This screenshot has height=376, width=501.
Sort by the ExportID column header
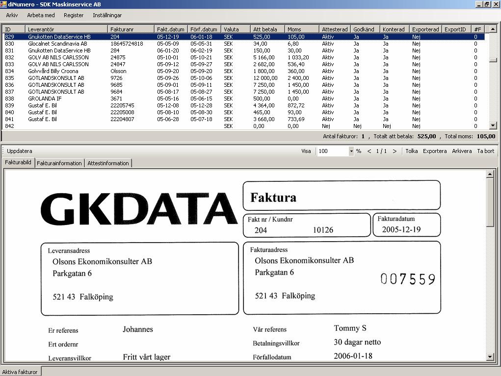click(456, 29)
